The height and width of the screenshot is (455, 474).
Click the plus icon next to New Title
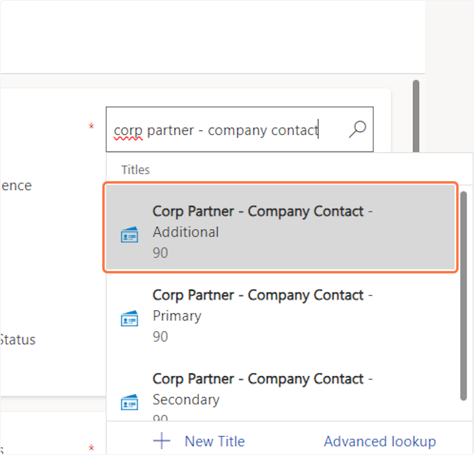(x=162, y=441)
